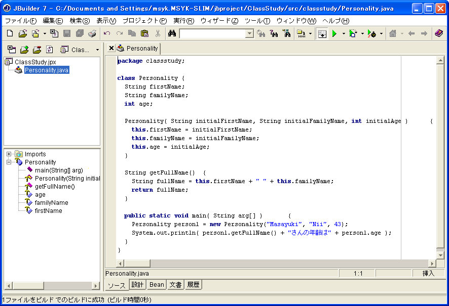Select Personality.java in the project tree
This screenshot has width=449, height=306.
pyautogui.click(x=46, y=70)
